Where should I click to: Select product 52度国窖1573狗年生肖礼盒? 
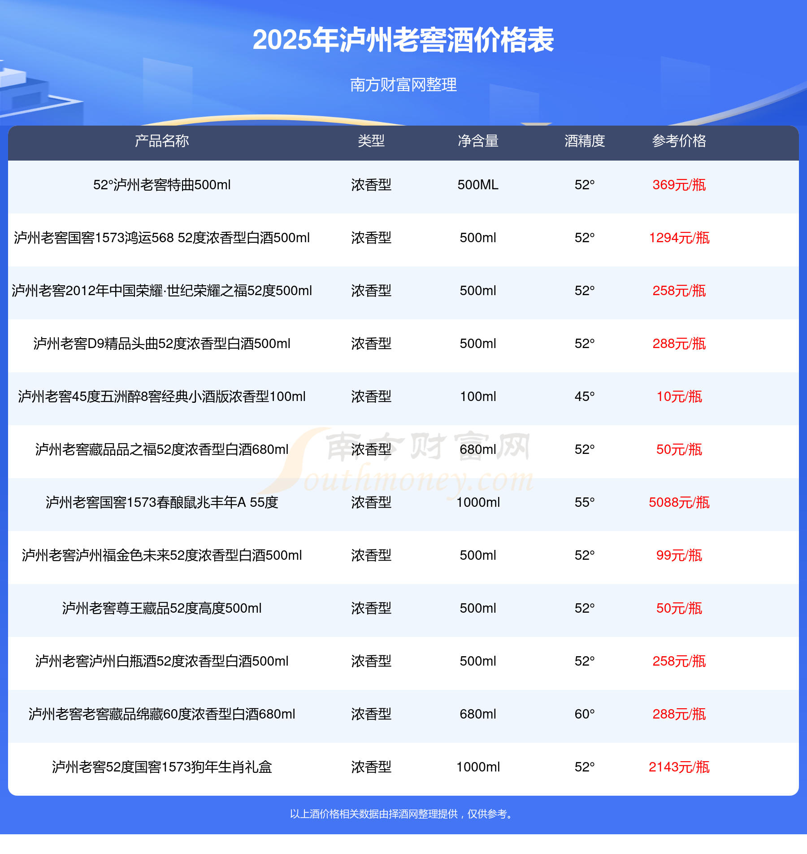point(162,767)
